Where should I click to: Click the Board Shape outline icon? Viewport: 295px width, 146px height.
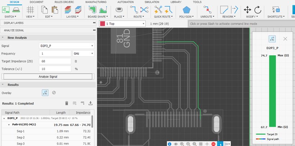pyautogui.click(x=93, y=10)
